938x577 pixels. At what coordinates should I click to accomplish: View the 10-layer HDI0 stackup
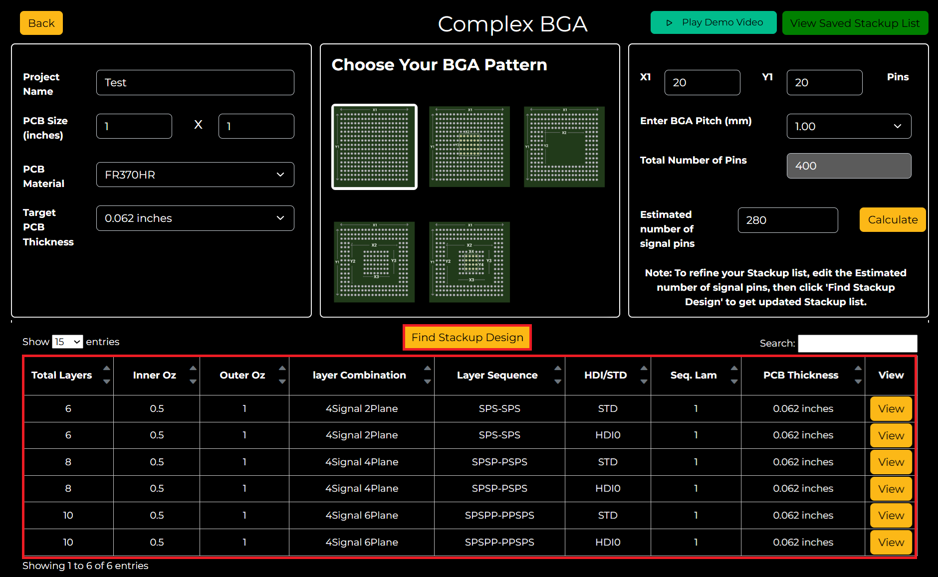tap(891, 542)
